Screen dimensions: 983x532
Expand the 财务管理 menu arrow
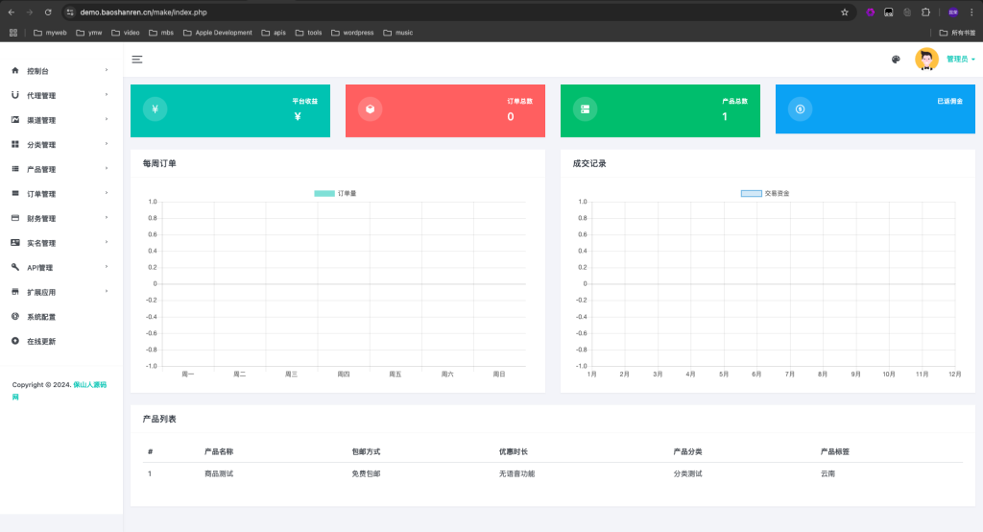click(107, 218)
